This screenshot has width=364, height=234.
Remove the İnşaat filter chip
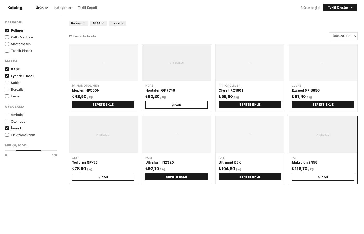[x=122, y=23]
